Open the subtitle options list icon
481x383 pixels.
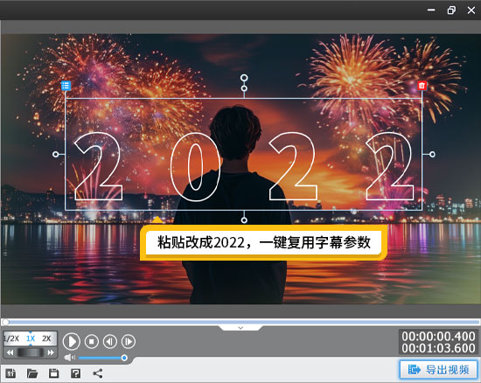[66, 86]
